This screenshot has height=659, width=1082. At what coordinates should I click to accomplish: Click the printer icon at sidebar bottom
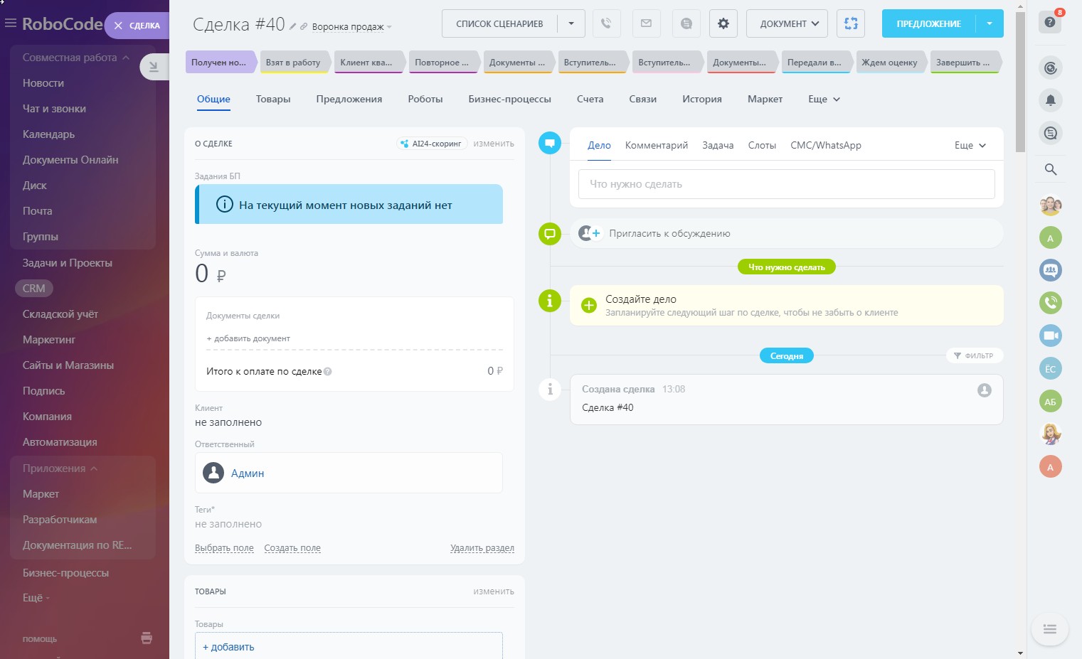147,638
